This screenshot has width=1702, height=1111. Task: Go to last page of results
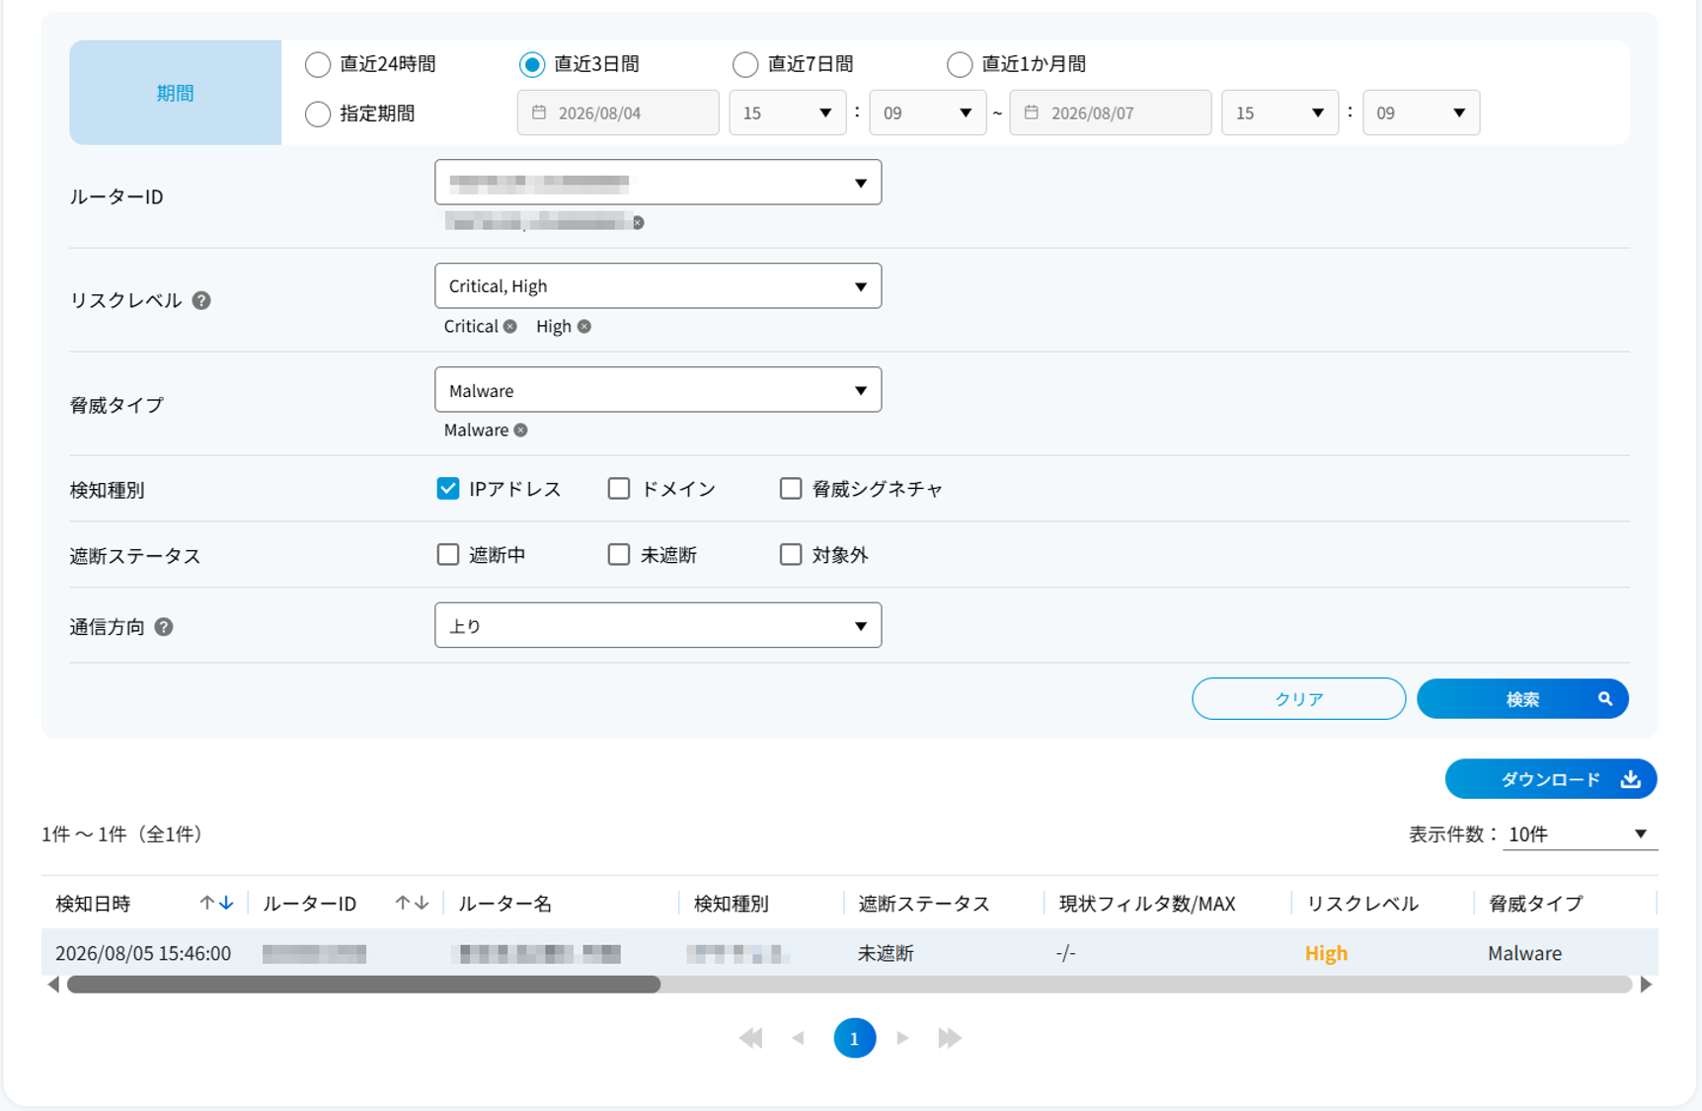point(950,1038)
